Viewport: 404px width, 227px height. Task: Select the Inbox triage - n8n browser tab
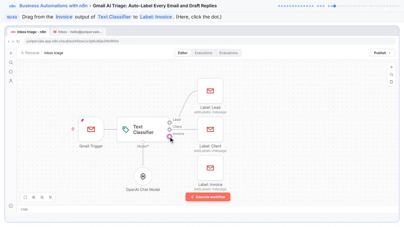click(28, 32)
